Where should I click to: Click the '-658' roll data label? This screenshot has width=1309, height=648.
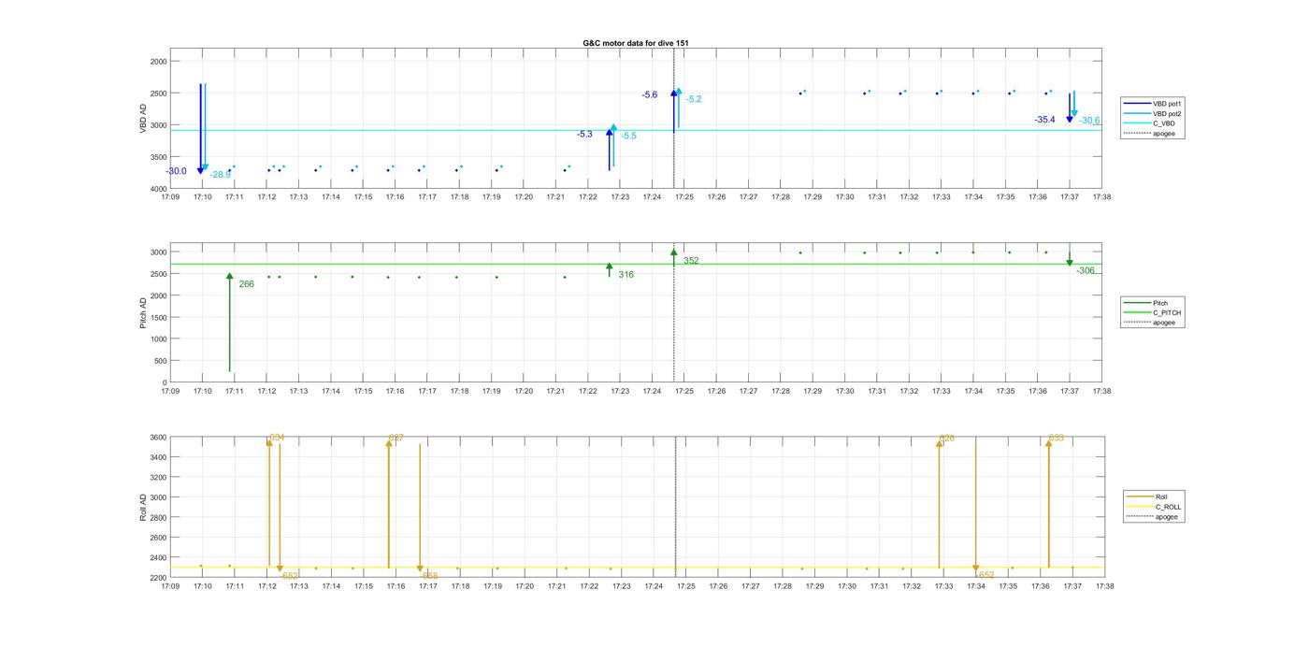pyautogui.click(x=428, y=576)
